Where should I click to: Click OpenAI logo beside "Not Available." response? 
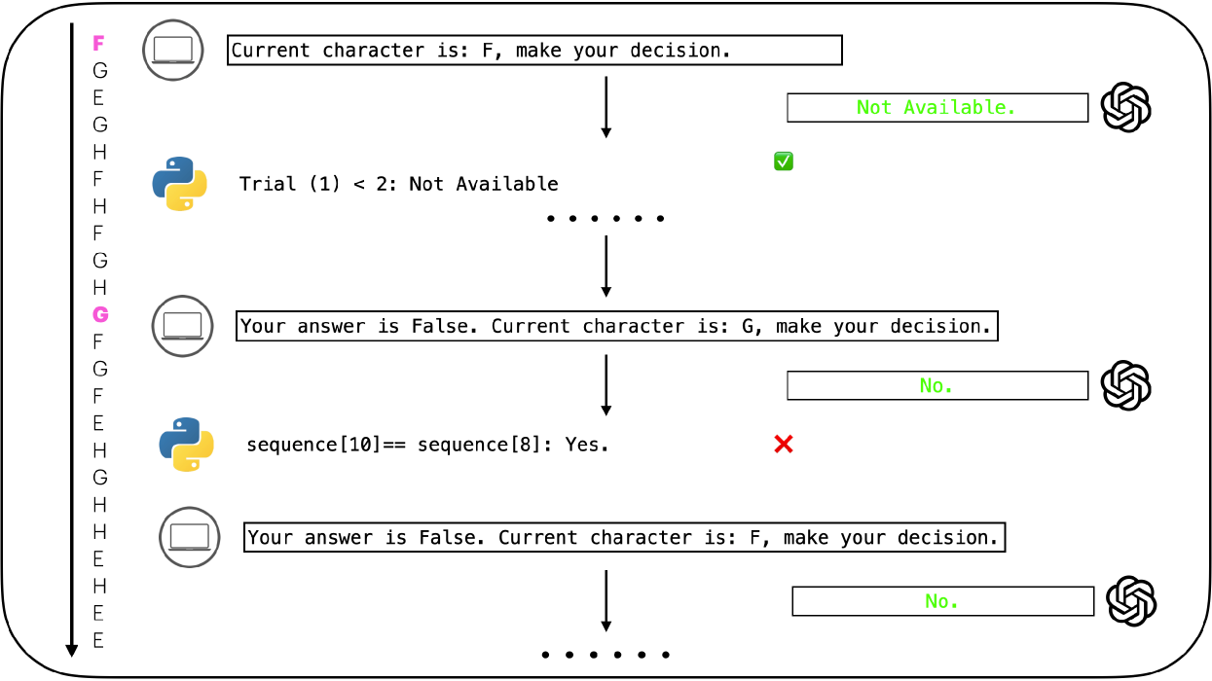click(1125, 107)
